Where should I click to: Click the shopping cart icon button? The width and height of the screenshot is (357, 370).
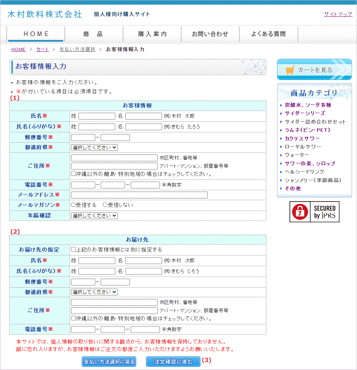click(x=314, y=70)
